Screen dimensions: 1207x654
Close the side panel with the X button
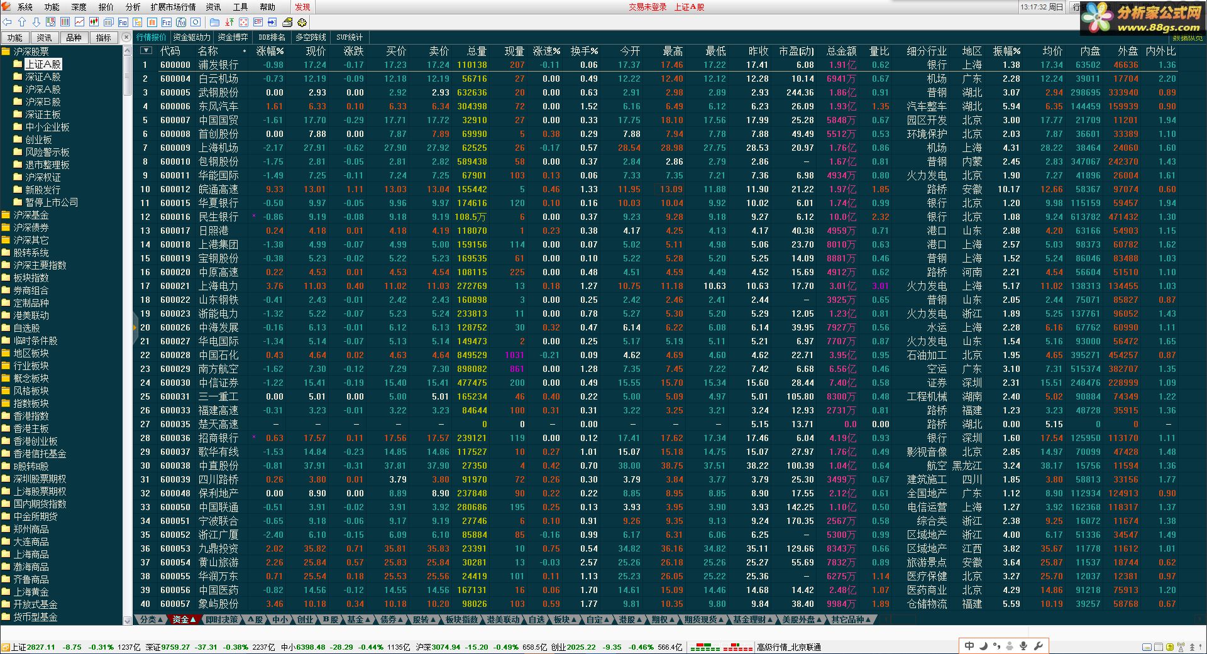(126, 38)
